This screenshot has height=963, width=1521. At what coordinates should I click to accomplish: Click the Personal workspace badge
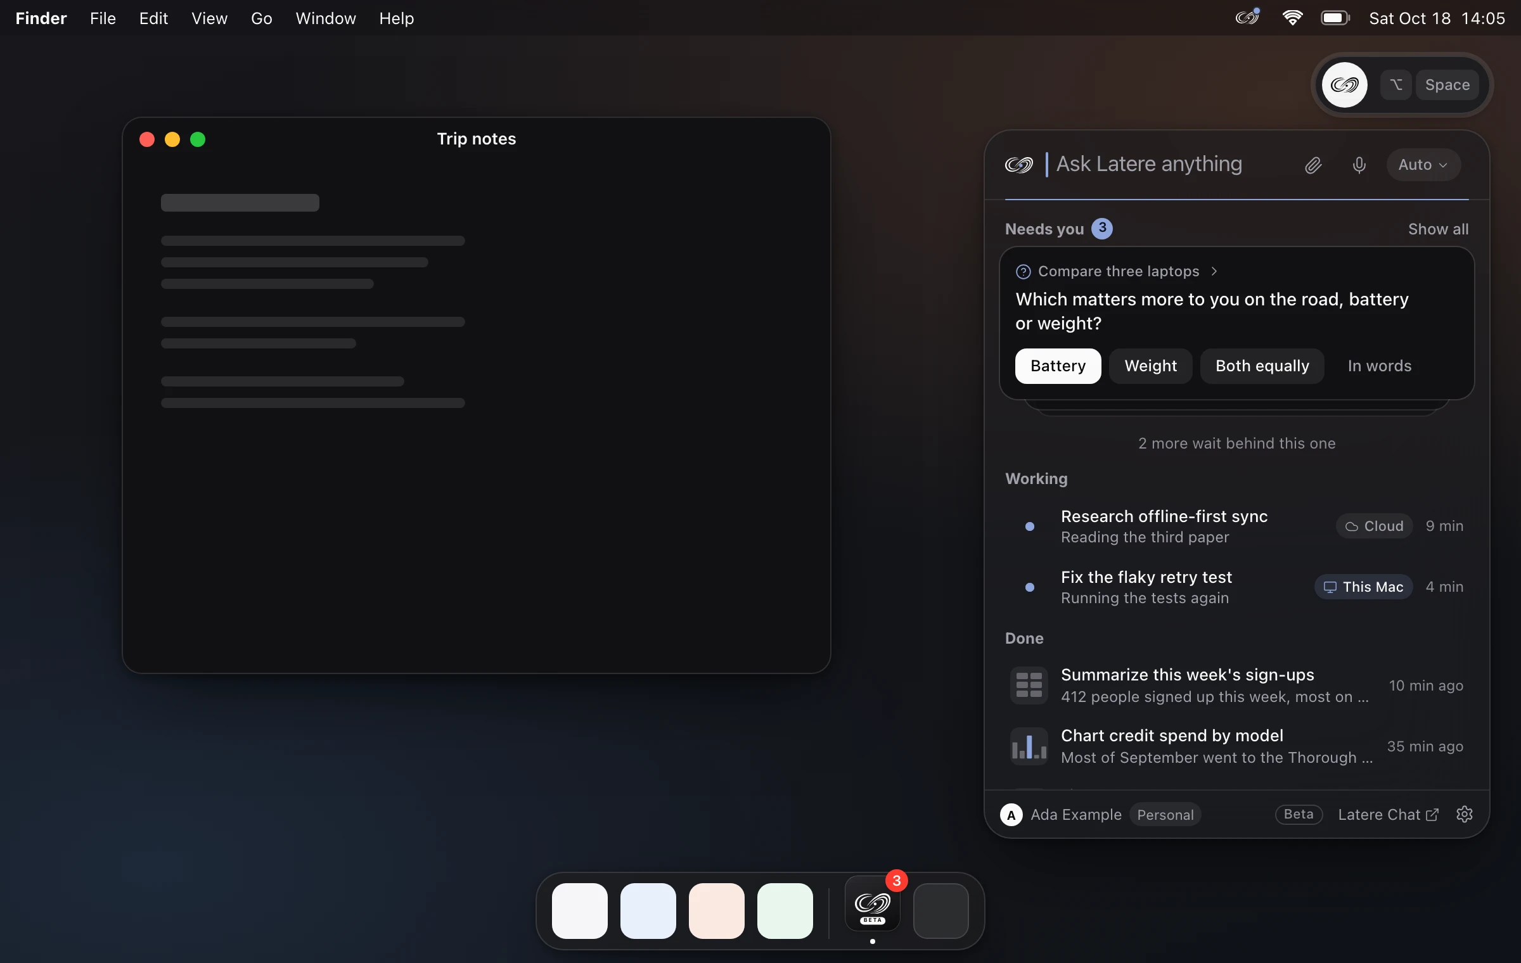tap(1165, 815)
